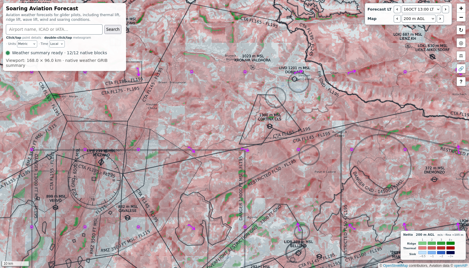Go to the next map altitude level
The height and width of the screenshot is (268, 469).
click(x=440, y=19)
